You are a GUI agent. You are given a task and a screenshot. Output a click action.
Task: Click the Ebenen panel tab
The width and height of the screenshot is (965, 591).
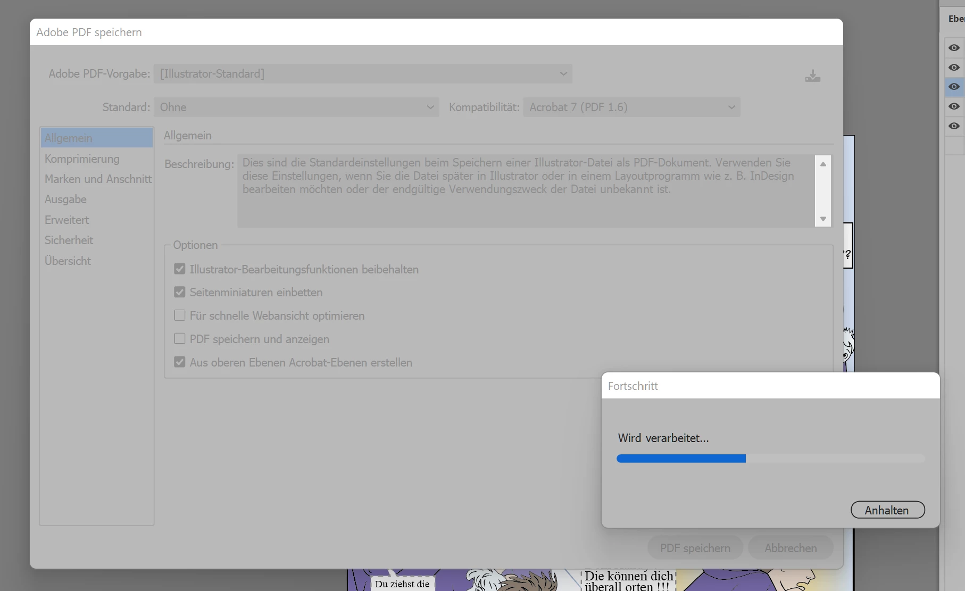pos(955,19)
